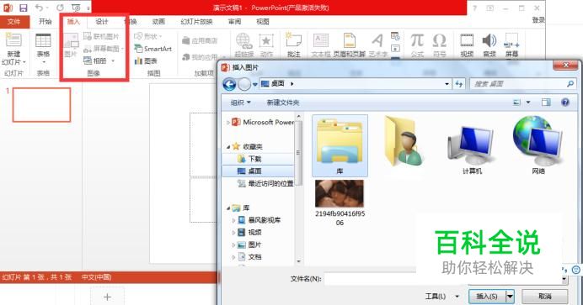The height and width of the screenshot is (305, 583).
Task: Open the address bar history dropdown in dialog
Action: (x=447, y=84)
